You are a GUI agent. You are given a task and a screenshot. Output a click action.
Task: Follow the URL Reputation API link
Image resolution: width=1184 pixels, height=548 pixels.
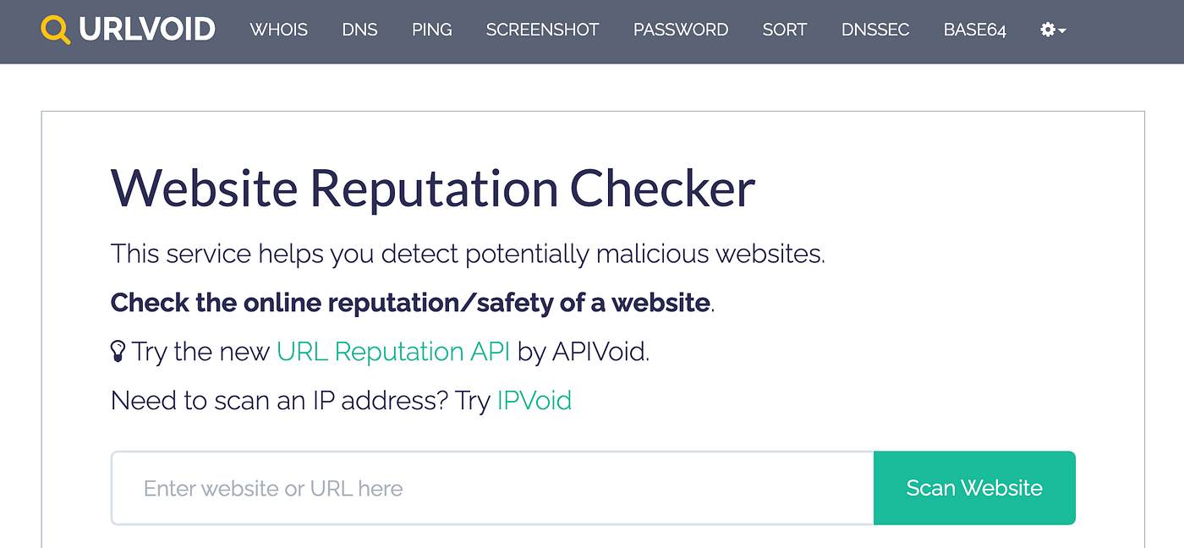(x=393, y=352)
